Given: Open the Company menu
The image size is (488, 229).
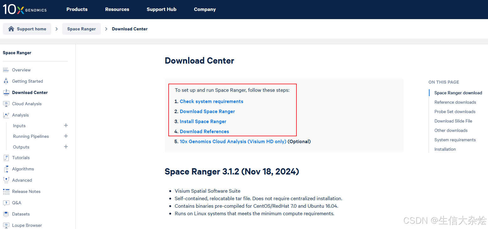Looking at the screenshot, I should (x=205, y=9).
